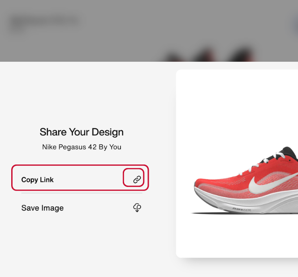Click the divider line between Copy Link and Save Image
298x277 pixels.
click(x=82, y=194)
